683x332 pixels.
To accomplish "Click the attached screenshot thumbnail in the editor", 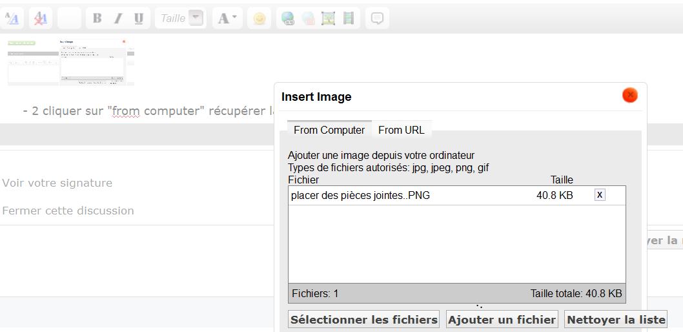I will coord(71,62).
